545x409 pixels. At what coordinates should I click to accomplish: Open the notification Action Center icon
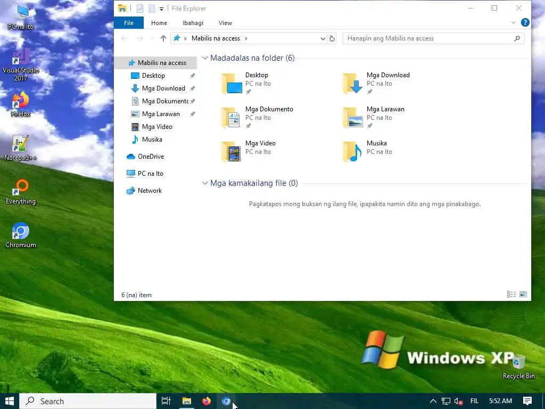coord(527,401)
